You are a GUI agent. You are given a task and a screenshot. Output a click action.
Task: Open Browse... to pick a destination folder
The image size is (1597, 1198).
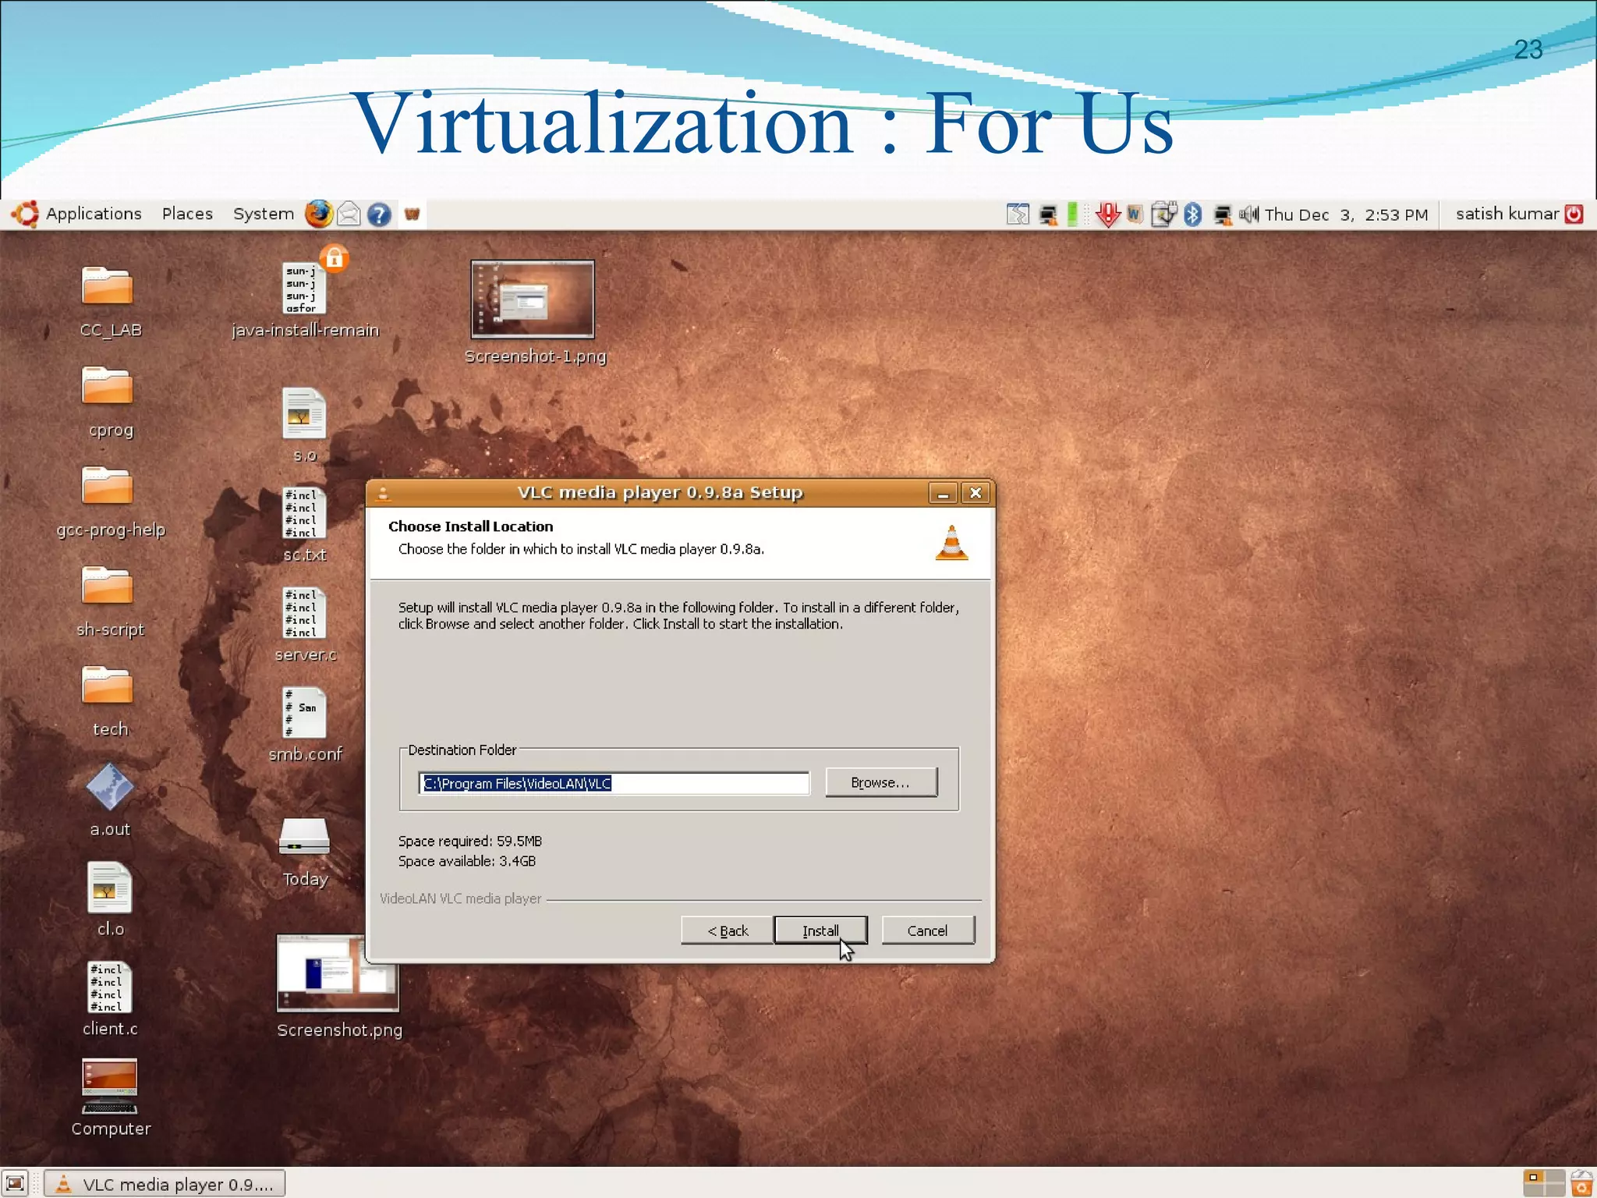click(881, 782)
